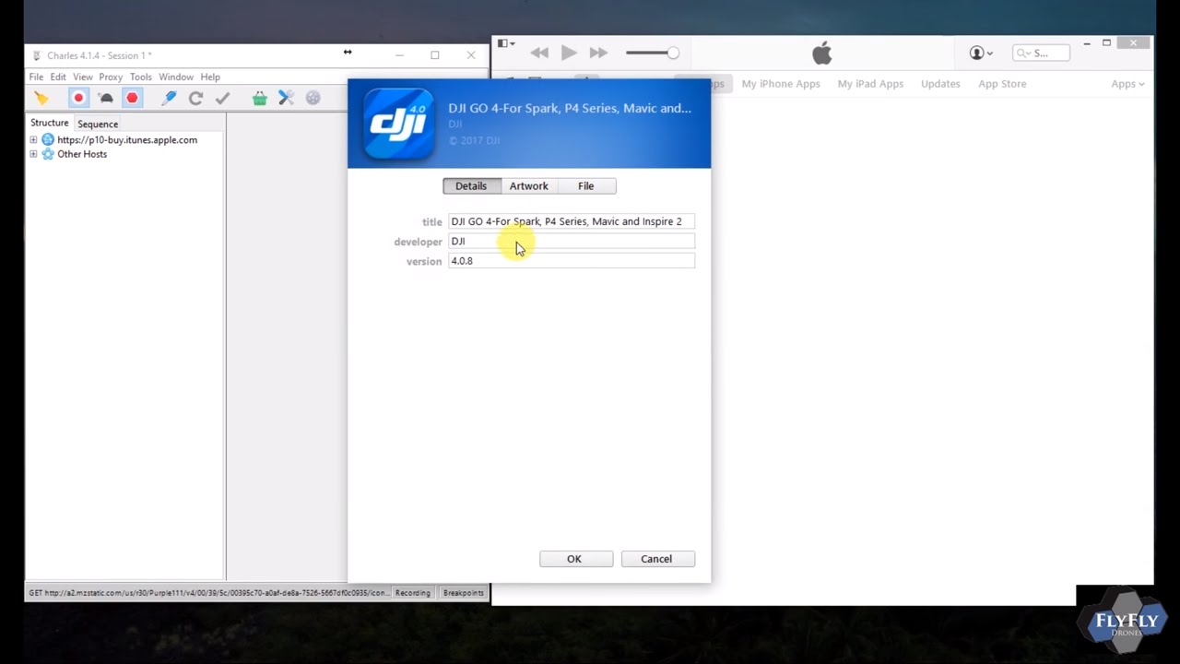The height and width of the screenshot is (664, 1180).
Task: Click the iTunes previous track rewind button
Action: [539, 53]
